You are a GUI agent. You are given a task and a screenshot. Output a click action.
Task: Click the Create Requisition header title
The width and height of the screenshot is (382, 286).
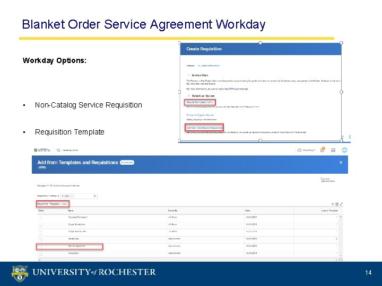[204, 49]
